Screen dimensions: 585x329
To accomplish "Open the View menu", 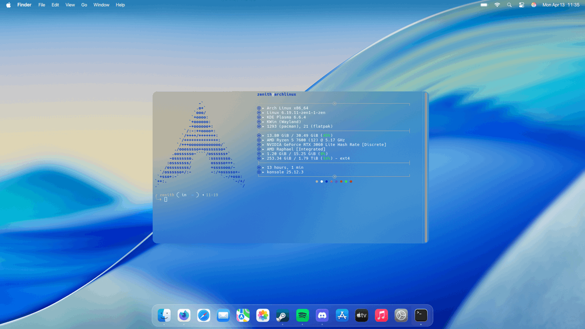I will (x=70, y=5).
